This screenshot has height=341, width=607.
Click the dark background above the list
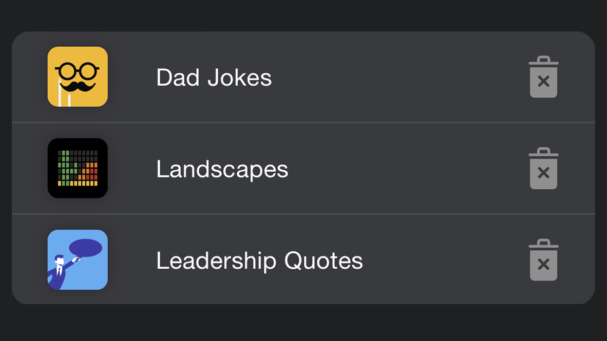tap(303, 14)
